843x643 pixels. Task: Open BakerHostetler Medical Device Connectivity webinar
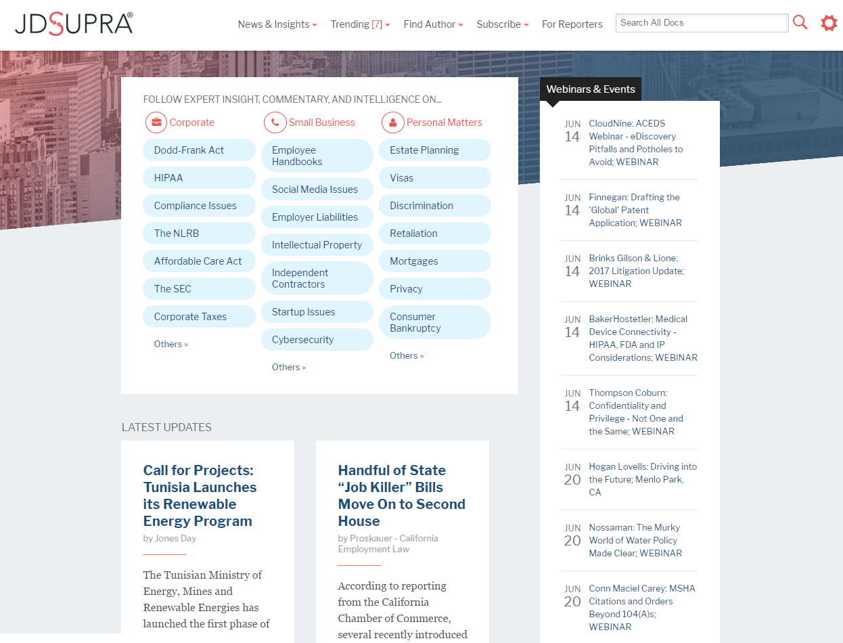click(x=643, y=338)
